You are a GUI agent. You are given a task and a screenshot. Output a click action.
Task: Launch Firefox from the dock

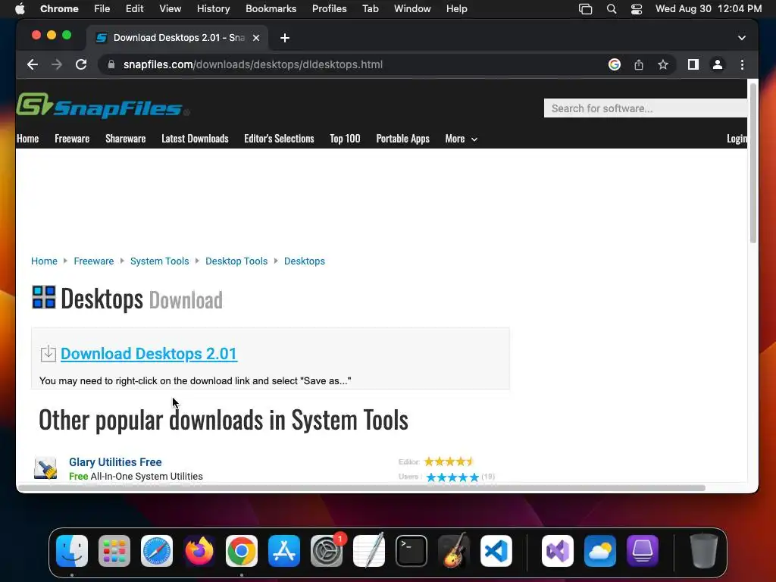199,551
